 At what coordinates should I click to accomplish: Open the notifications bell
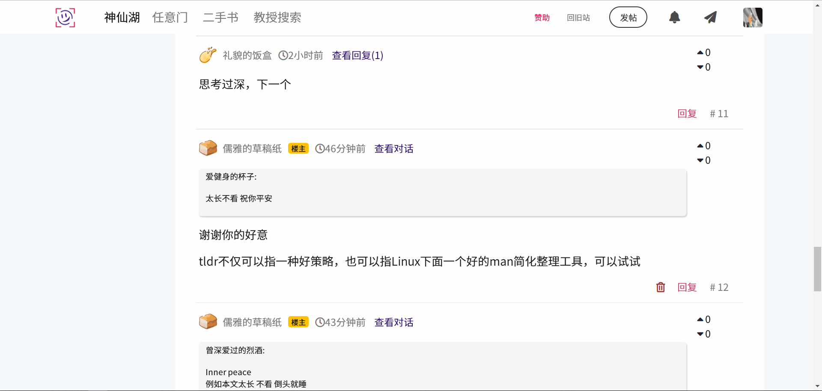674,18
